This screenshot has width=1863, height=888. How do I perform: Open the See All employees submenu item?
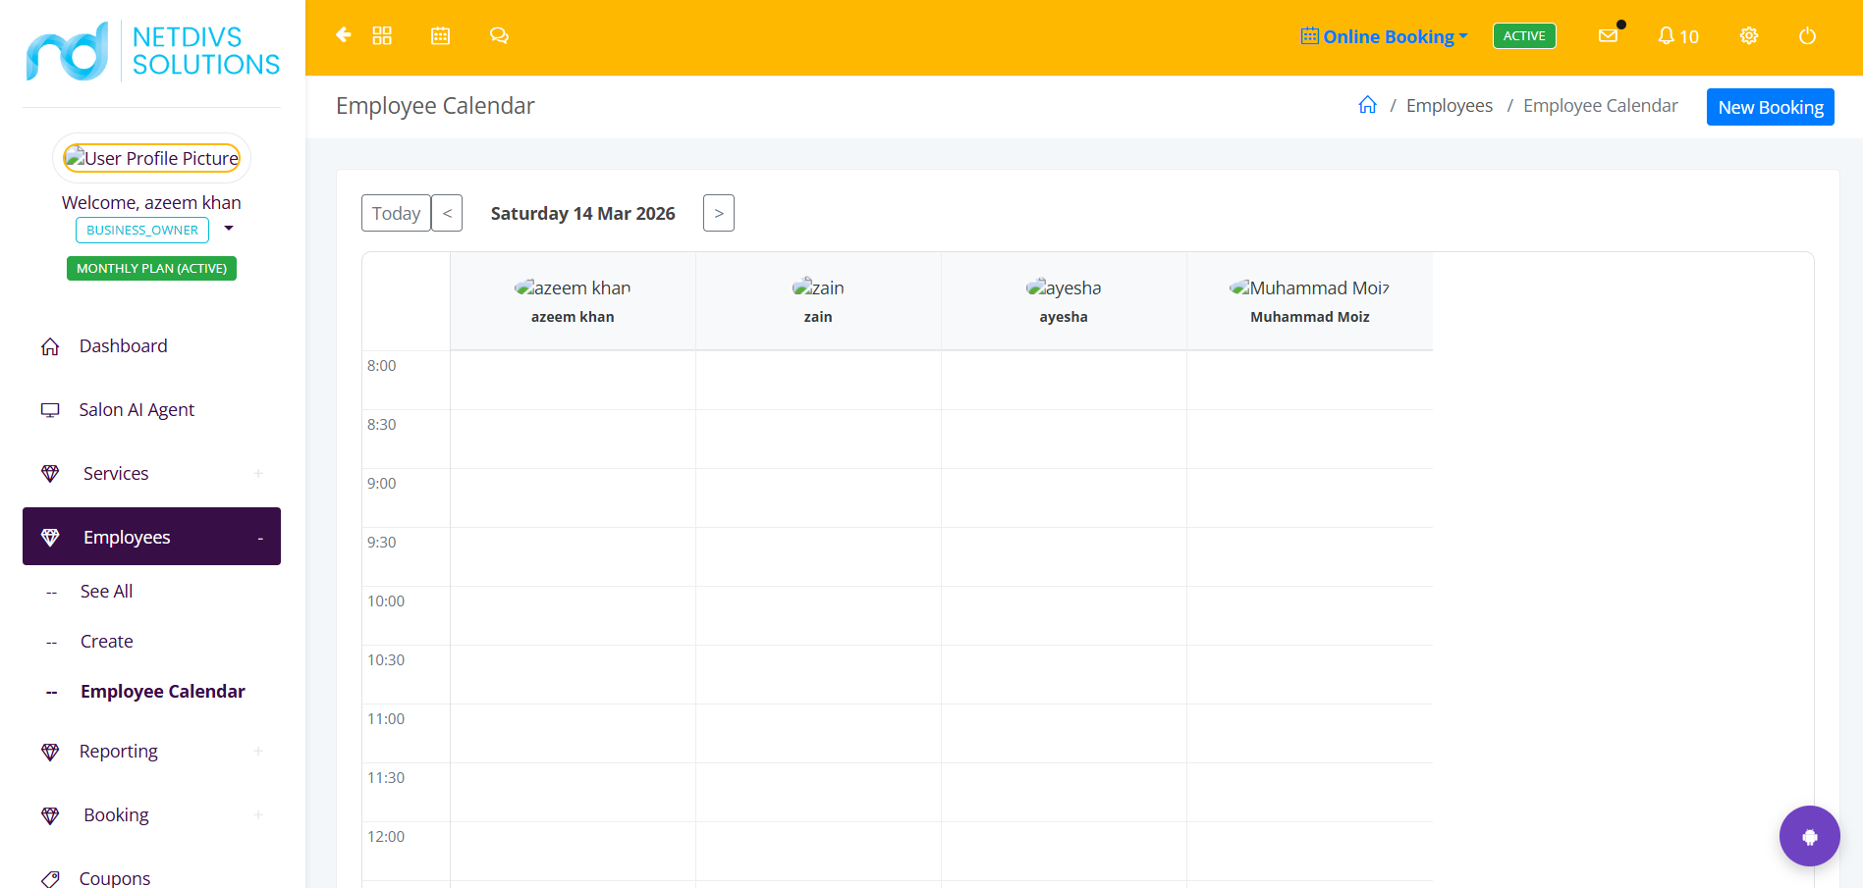106,591
